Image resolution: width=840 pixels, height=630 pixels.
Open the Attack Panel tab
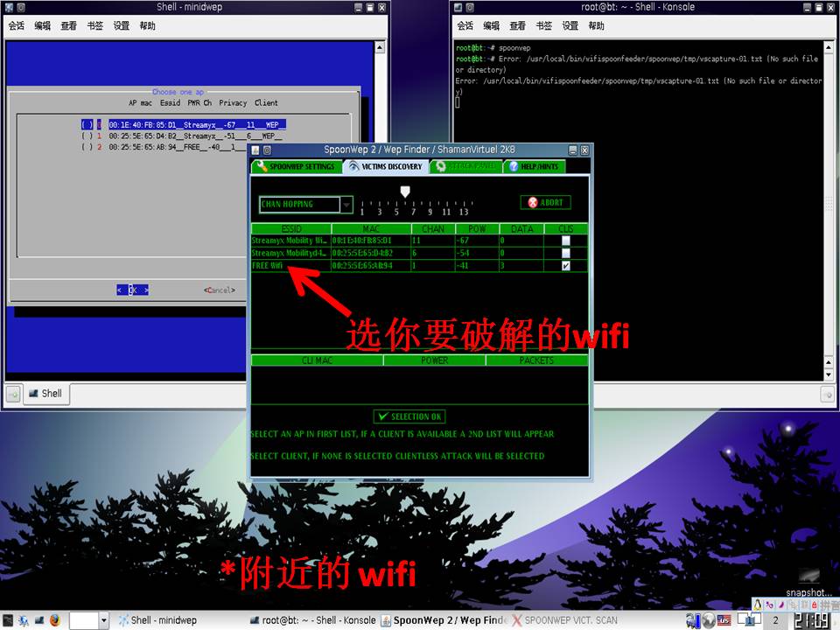click(x=465, y=166)
